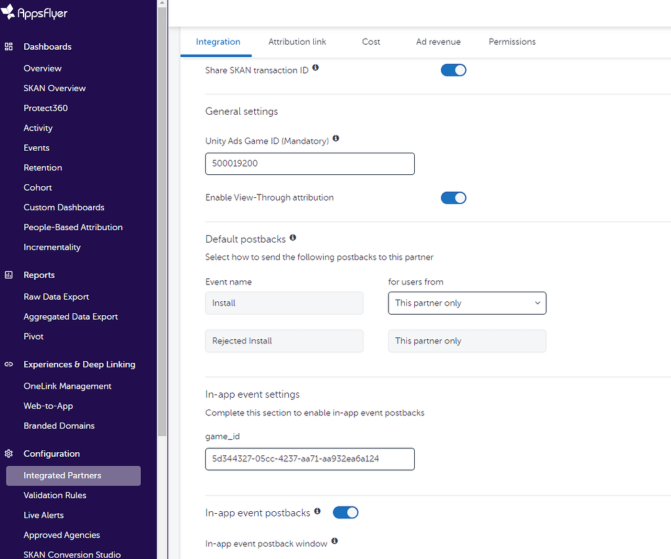The image size is (671, 559).
Task: Click the game_id input field
Action: (x=309, y=459)
